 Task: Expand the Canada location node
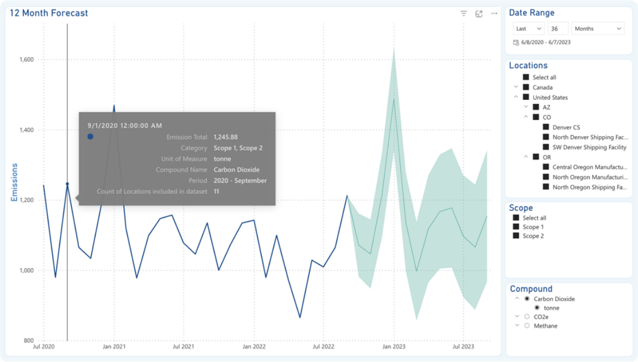516,87
